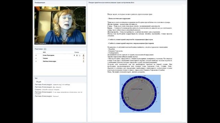
Task: Click the Чат panel title
Action: pyautogui.click(x=36, y=78)
